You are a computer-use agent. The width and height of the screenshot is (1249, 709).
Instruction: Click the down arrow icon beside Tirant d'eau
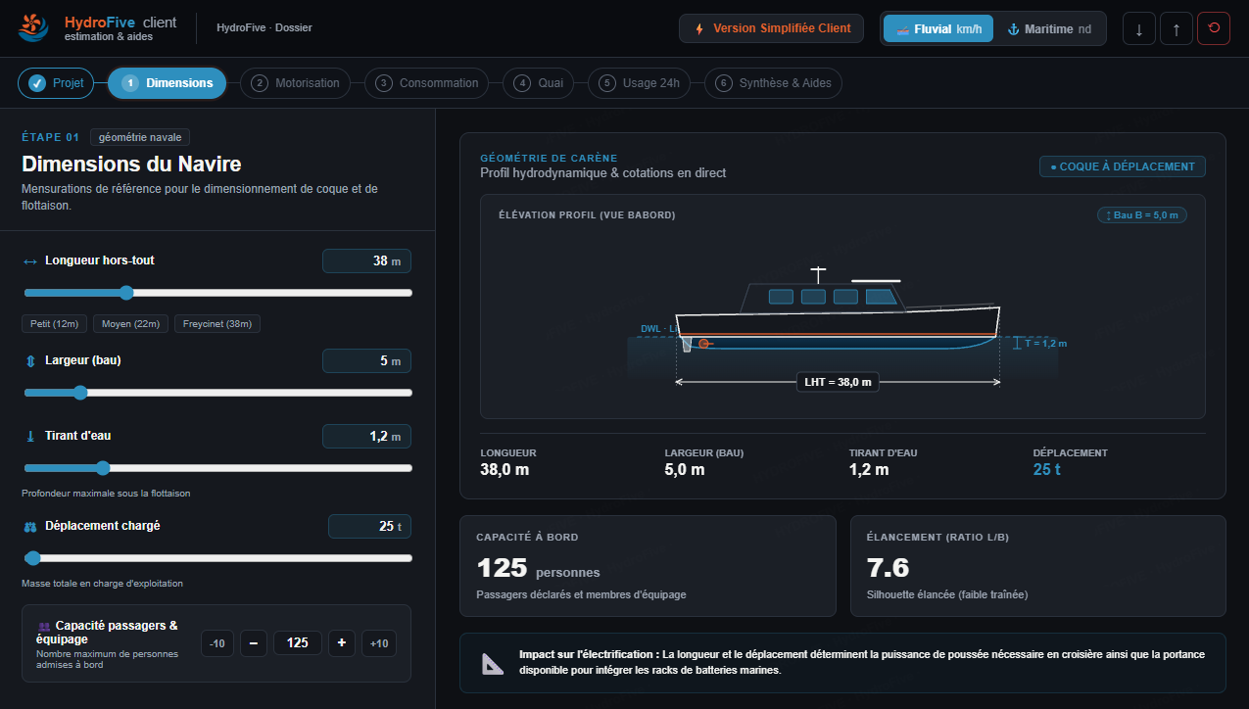click(x=29, y=436)
